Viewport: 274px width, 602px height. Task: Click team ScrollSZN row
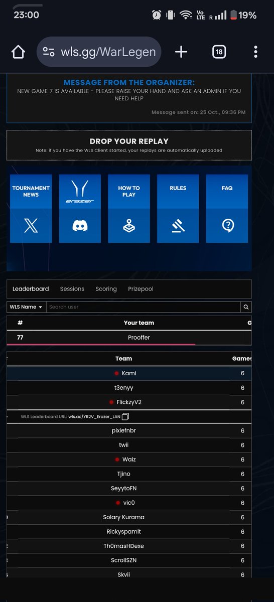tap(129, 560)
